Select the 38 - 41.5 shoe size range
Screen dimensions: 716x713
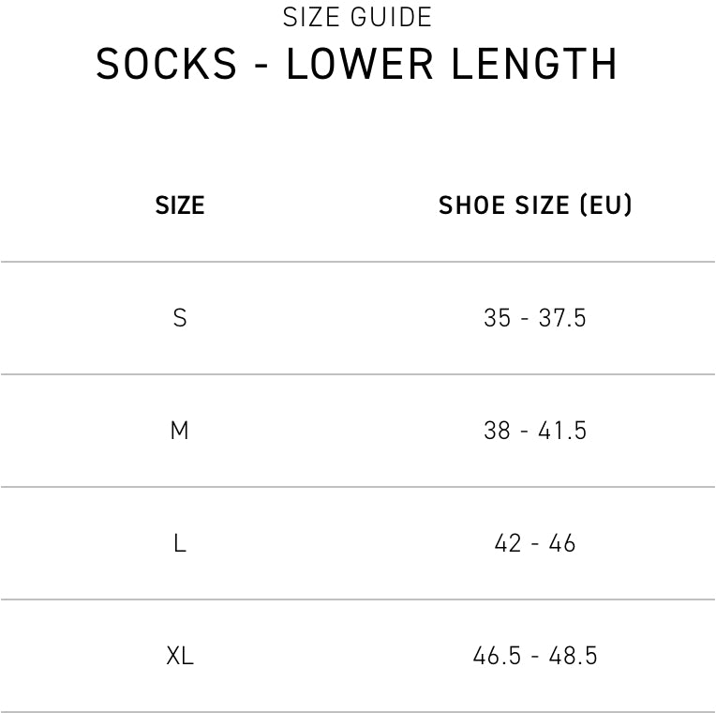point(535,431)
